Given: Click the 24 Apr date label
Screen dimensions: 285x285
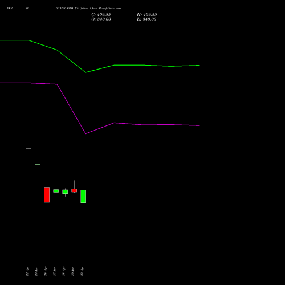Looking at the screenshot, I should pyautogui.click(x=46, y=271).
